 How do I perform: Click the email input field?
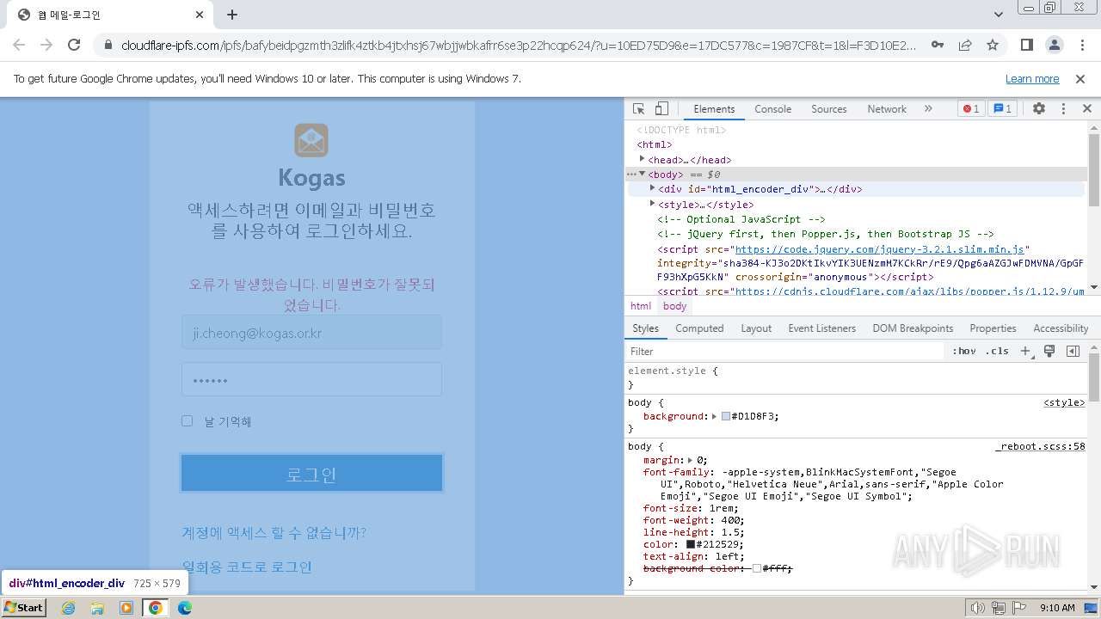[x=311, y=333]
